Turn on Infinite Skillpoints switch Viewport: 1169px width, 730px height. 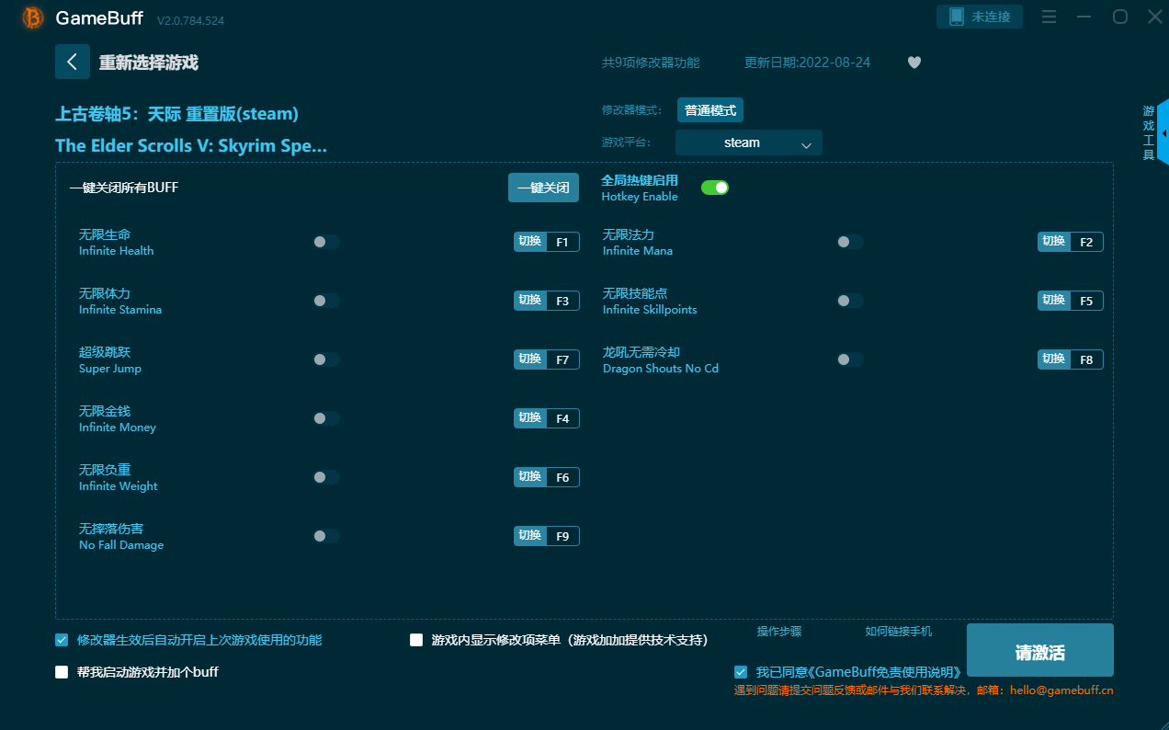point(849,301)
